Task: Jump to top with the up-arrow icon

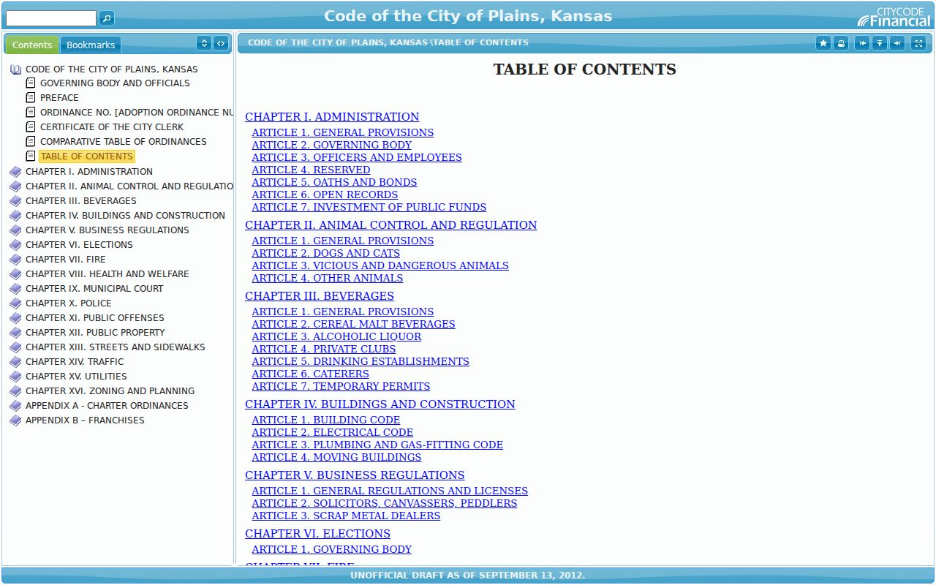Action: click(880, 43)
